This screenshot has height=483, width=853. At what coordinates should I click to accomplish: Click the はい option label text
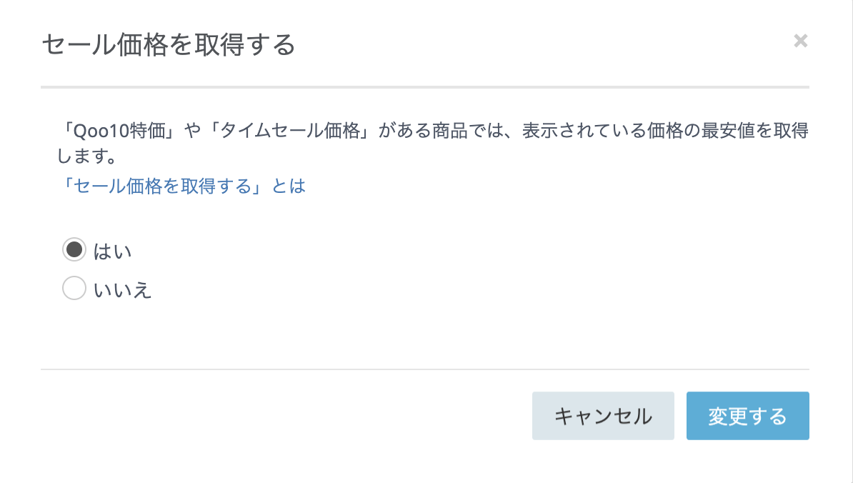tap(113, 251)
